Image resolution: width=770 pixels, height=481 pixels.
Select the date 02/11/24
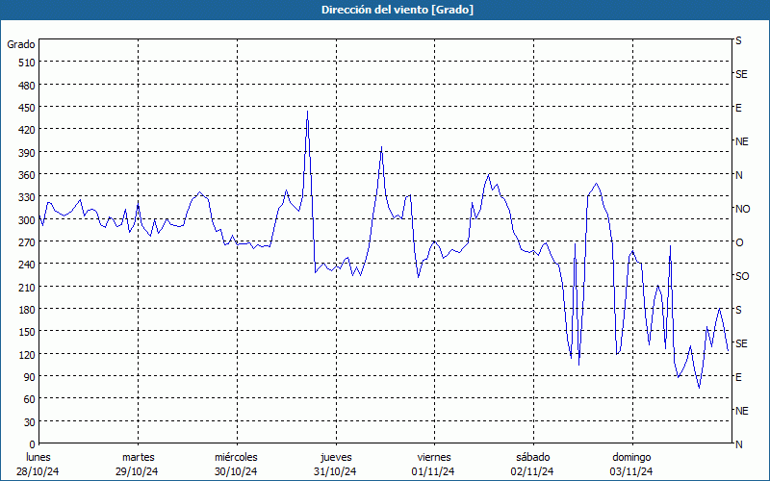532,471
